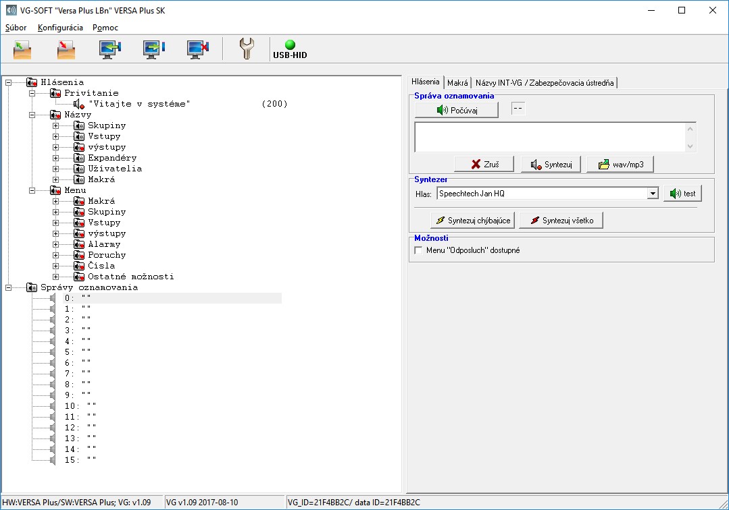Open settings with the wrench icon
Screen dimensions: 729x510
tap(247, 49)
